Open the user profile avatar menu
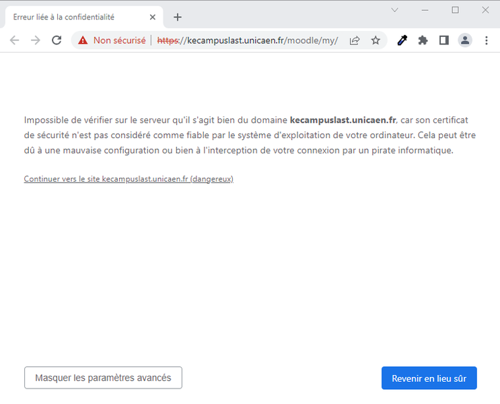The image size is (500, 404). point(465,40)
